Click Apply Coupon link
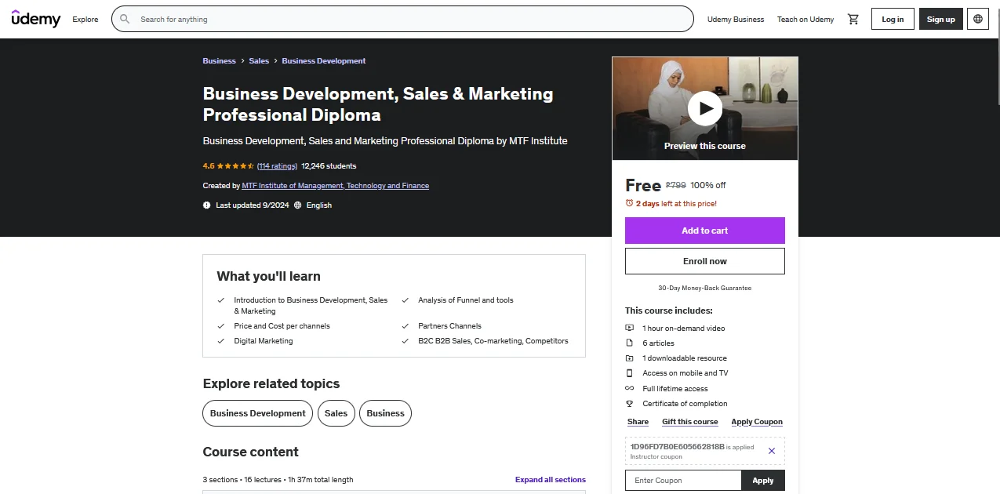This screenshot has height=494, width=1000. coord(757,422)
